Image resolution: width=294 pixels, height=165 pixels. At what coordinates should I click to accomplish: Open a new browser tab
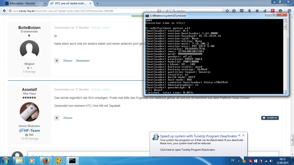tap(97, 4)
